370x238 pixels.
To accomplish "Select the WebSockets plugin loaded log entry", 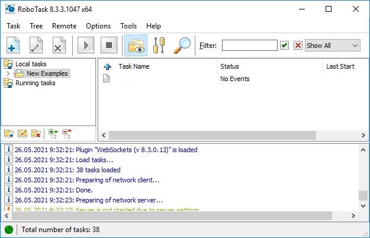I will click(106, 150).
